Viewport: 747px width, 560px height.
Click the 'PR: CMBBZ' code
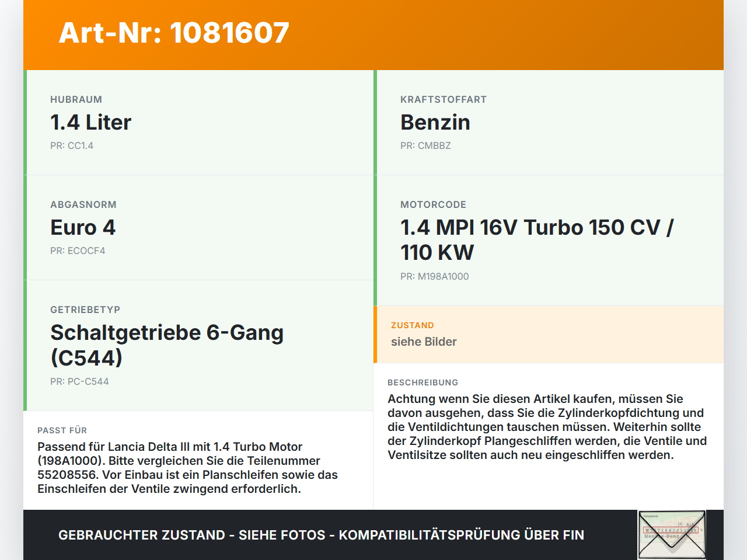coord(425,145)
